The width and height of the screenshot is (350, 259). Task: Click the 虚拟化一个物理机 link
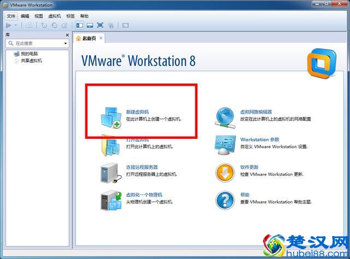[144, 195]
